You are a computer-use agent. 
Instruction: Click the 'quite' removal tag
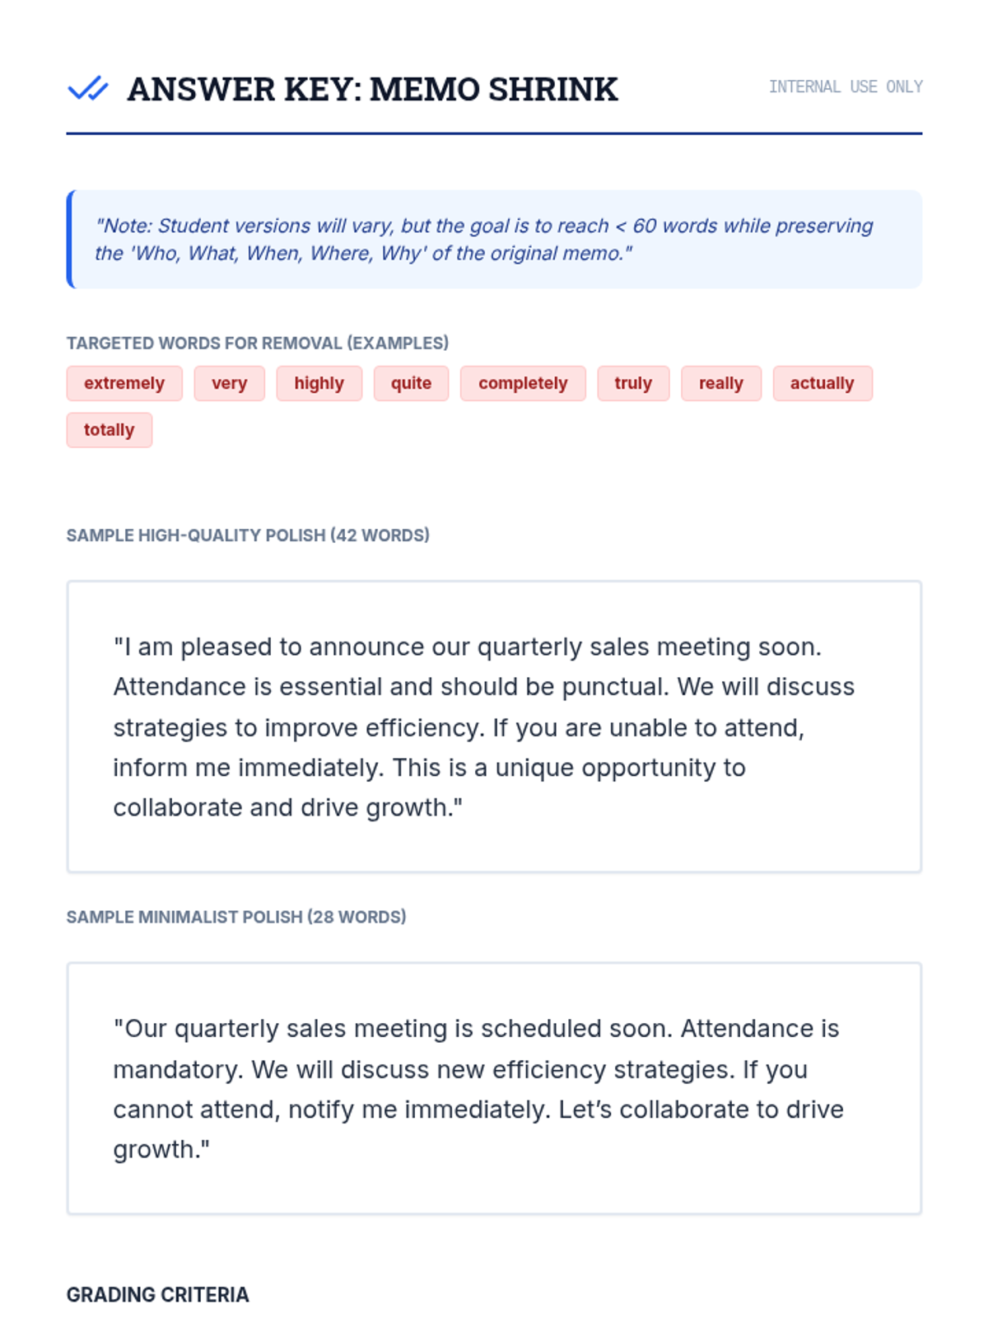[x=411, y=383]
